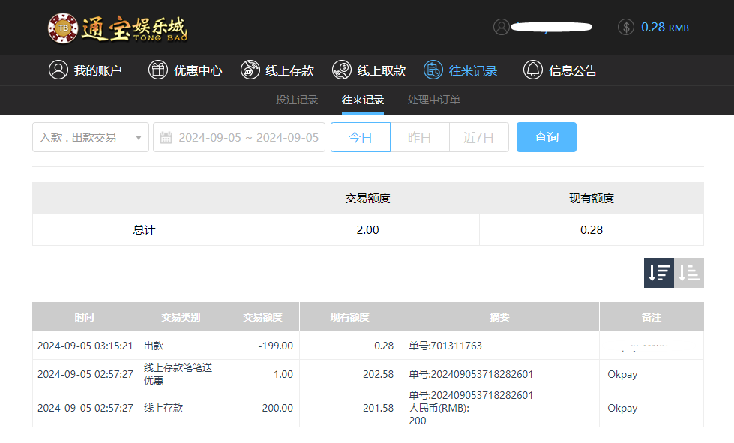The height and width of the screenshot is (443, 734).
Task: Open the date range picker field
Action: [x=247, y=137]
